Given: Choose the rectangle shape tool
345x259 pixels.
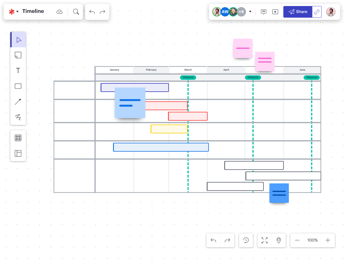Looking at the screenshot, I should [18, 86].
